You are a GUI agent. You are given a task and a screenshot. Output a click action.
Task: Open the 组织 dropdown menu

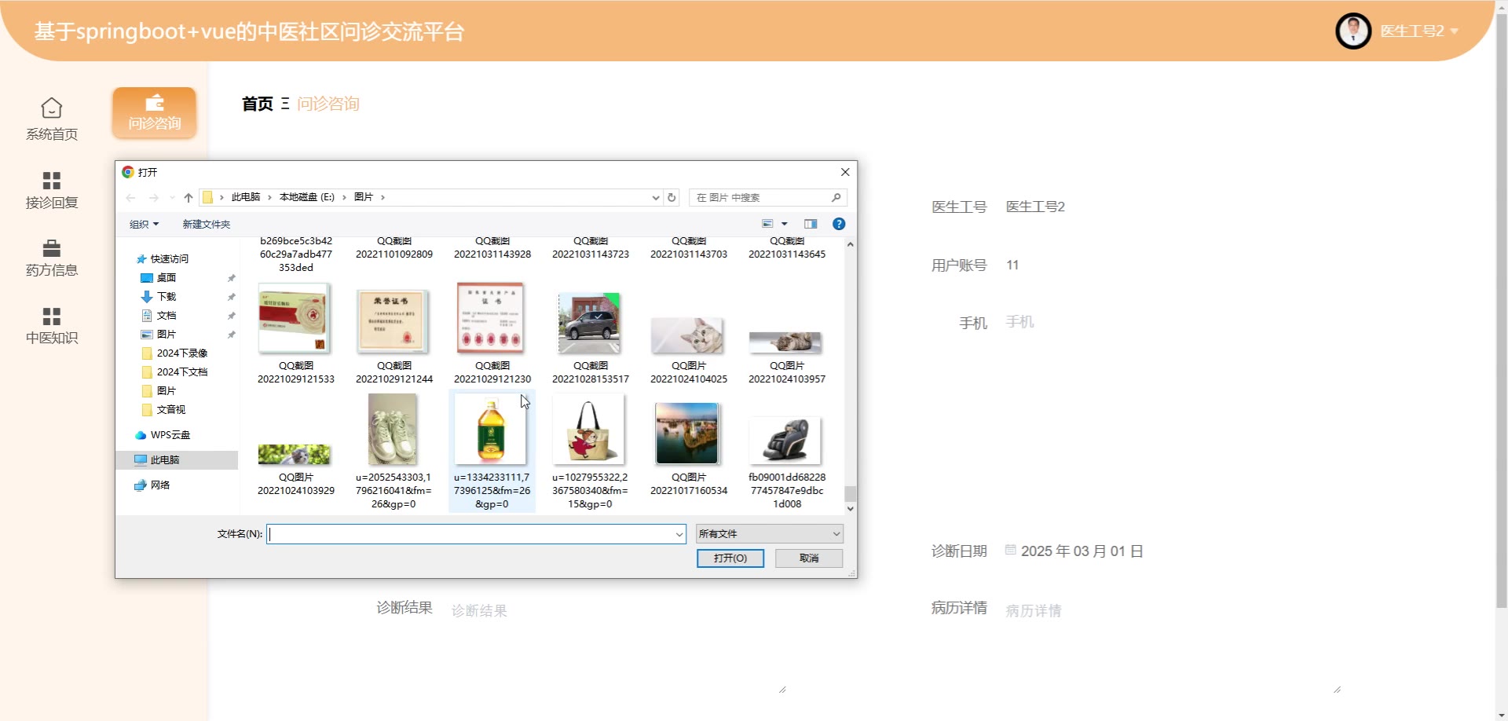(x=144, y=225)
